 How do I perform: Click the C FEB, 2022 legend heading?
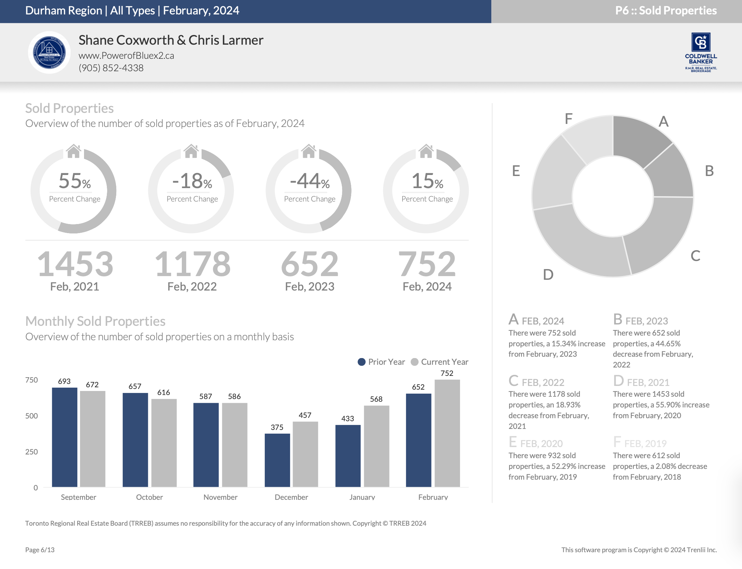tap(536, 381)
